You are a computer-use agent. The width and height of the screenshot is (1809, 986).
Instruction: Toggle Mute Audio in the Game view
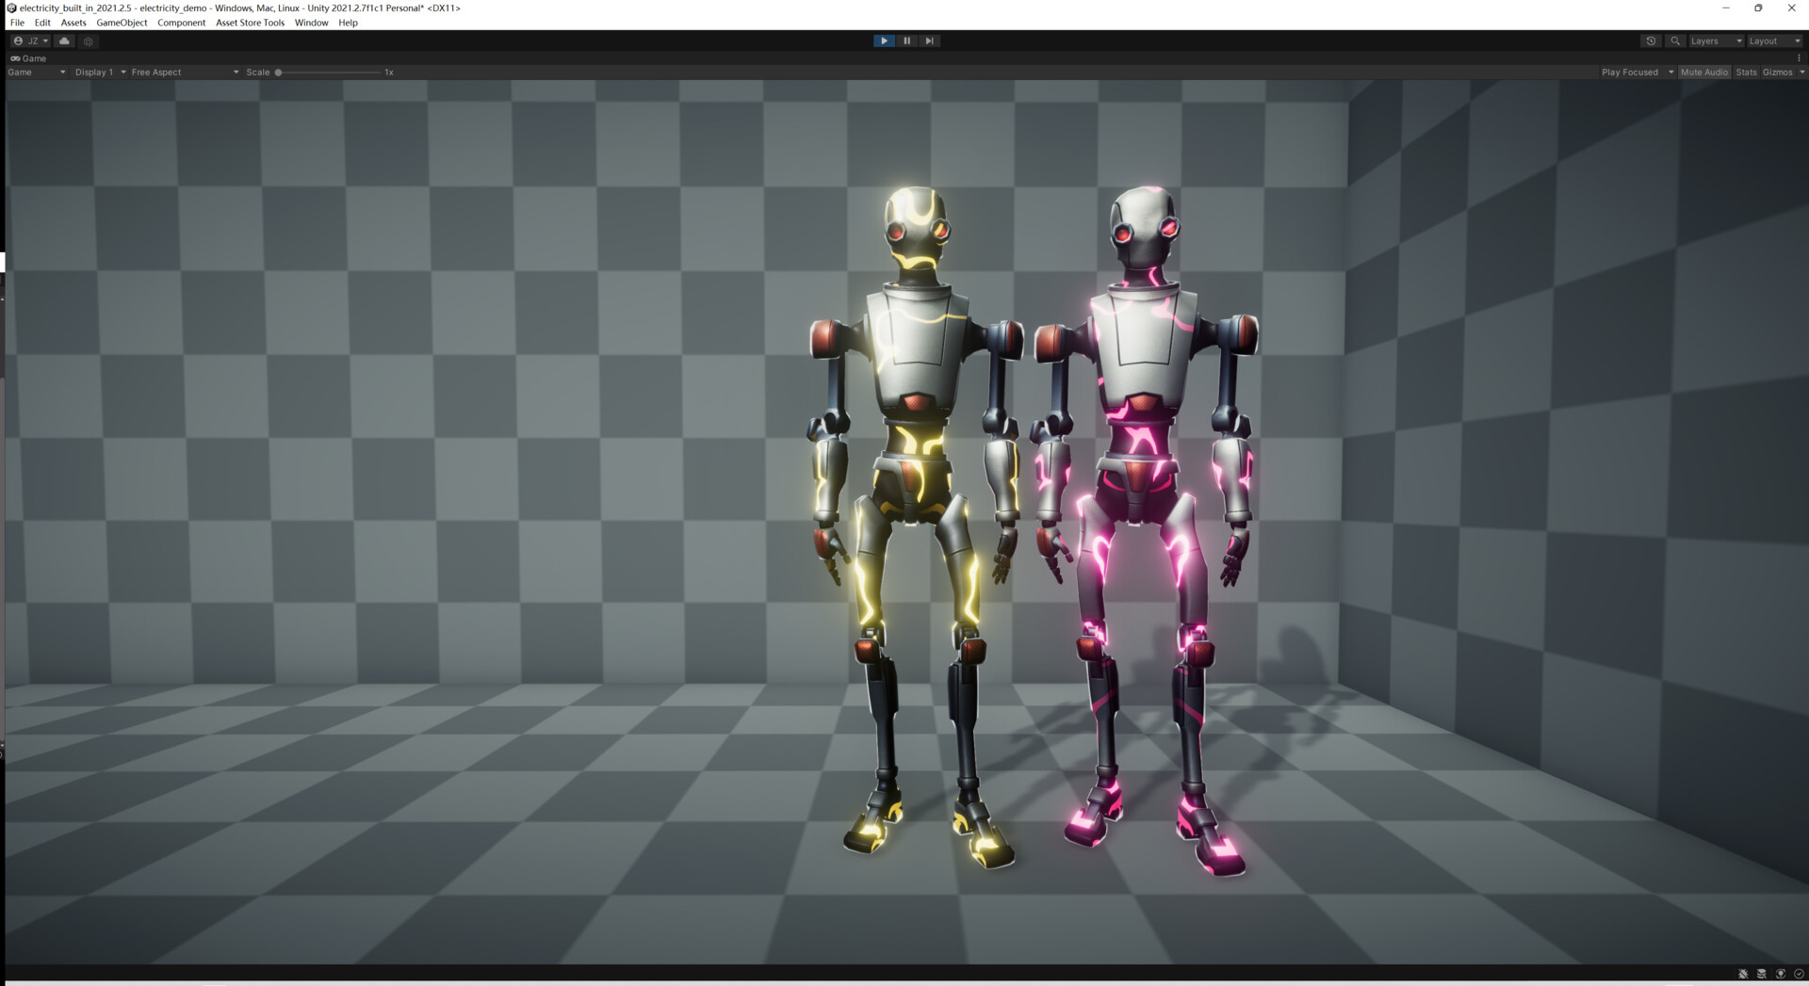[x=1704, y=72]
